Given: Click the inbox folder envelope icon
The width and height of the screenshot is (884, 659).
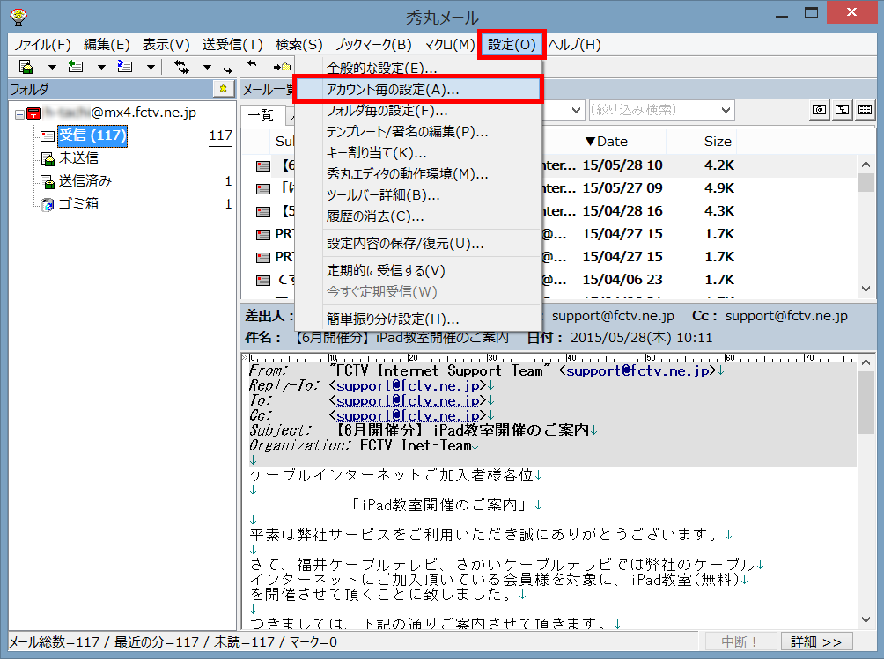Looking at the screenshot, I should (48, 136).
